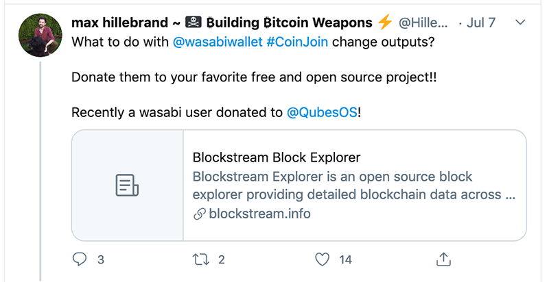This screenshot has height=282, width=549.
Task: Click the article document icon in link card
Action: tap(127, 185)
